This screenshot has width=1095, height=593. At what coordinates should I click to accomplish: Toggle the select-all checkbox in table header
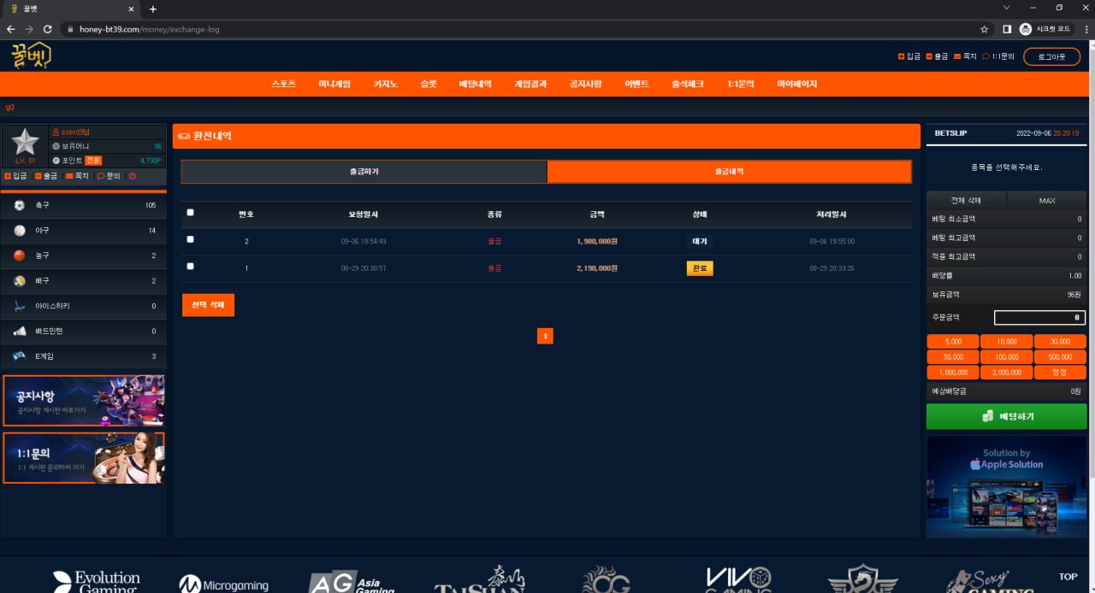190,213
